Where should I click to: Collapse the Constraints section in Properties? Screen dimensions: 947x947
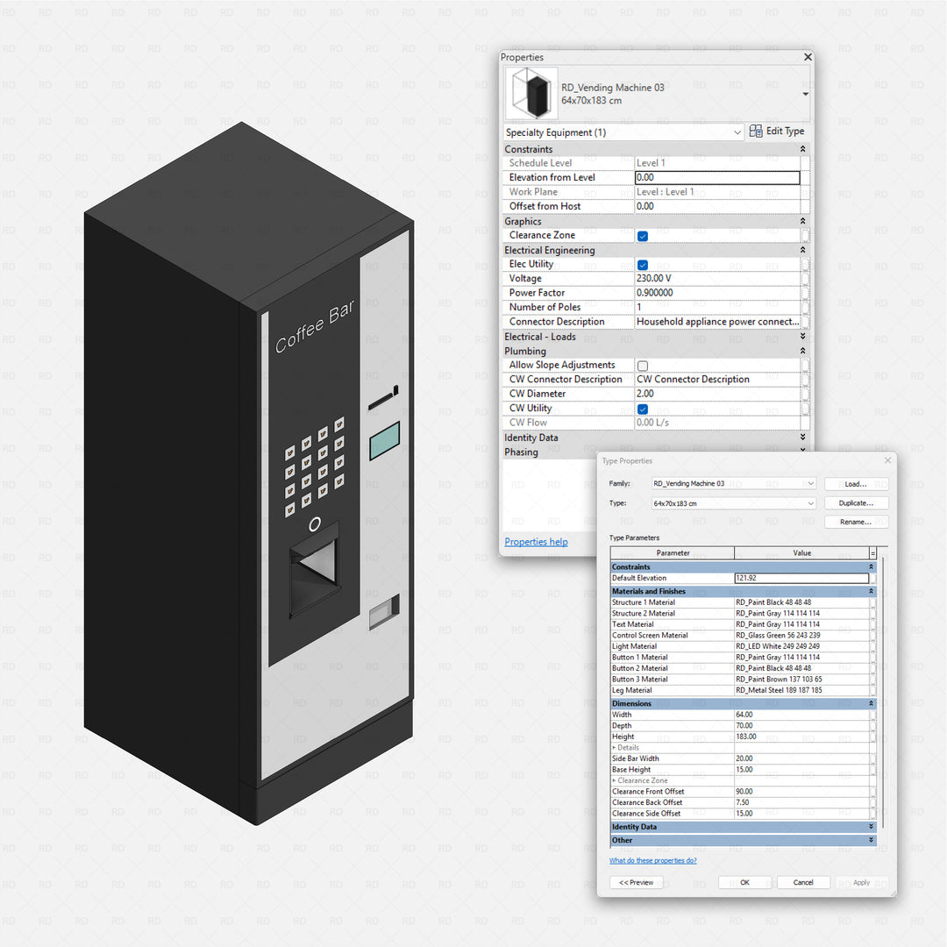(x=802, y=148)
